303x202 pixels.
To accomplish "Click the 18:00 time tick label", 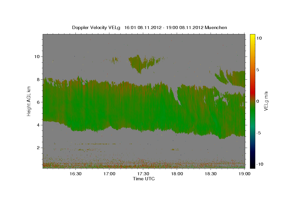I will pyautogui.click(x=177, y=174).
